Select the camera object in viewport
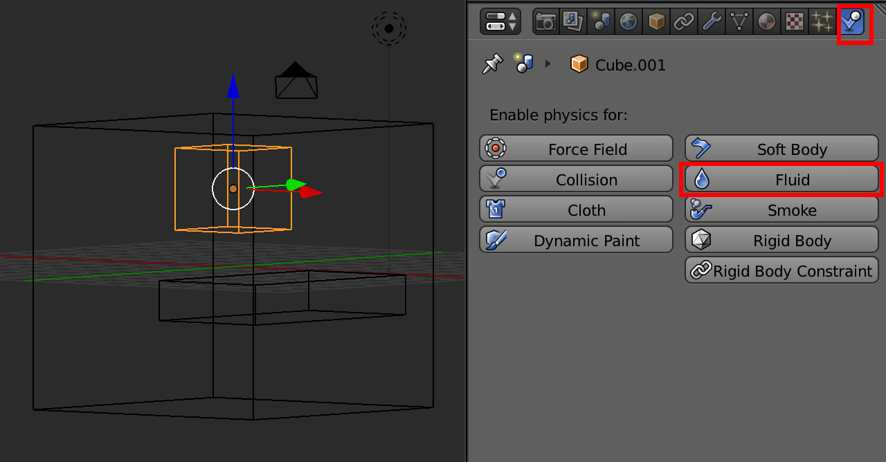 coord(296,80)
